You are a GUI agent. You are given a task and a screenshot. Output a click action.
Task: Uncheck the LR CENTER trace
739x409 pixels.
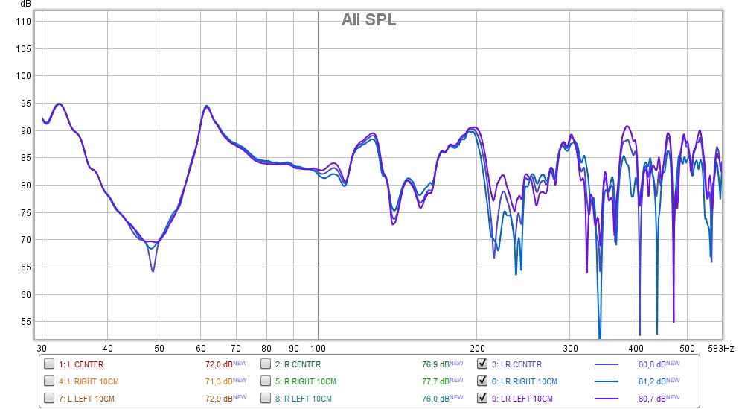click(482, 364)
